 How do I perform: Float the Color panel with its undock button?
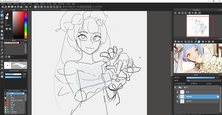24,10
